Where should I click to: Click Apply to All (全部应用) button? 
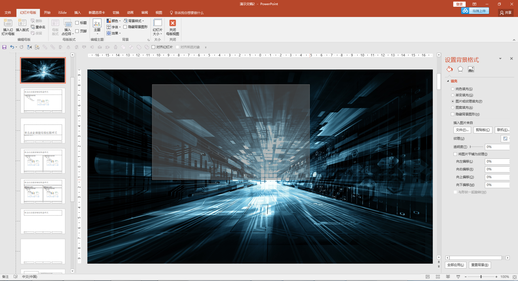coord(456,265)
